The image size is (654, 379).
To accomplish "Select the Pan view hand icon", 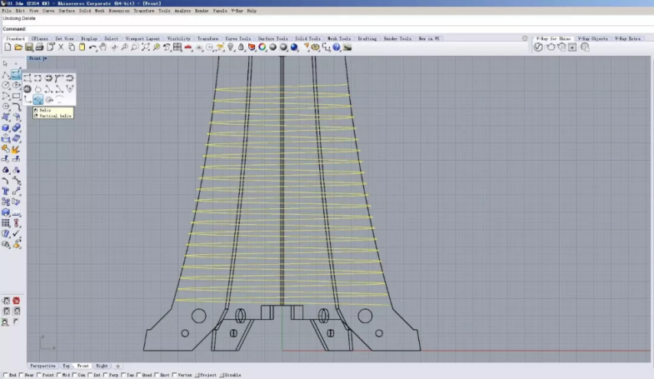I will [103, 47].
